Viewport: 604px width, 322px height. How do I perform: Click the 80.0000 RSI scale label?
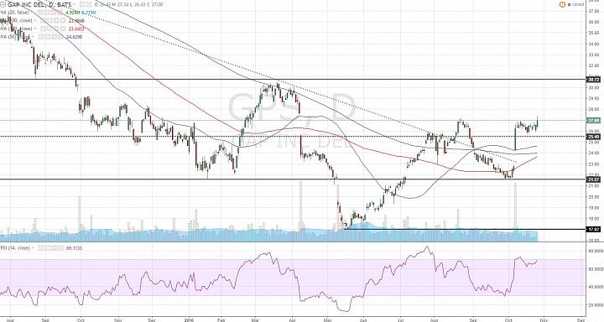[596, 251]
